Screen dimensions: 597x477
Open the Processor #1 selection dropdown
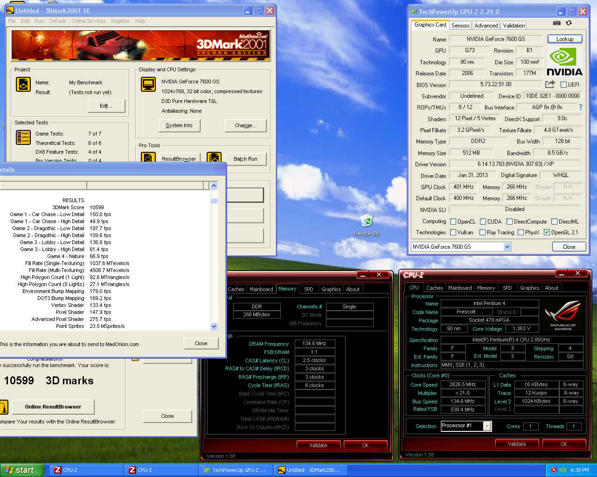click(487, 426)
